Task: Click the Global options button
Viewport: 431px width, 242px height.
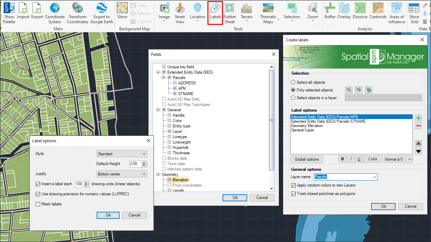Action: 306,159
